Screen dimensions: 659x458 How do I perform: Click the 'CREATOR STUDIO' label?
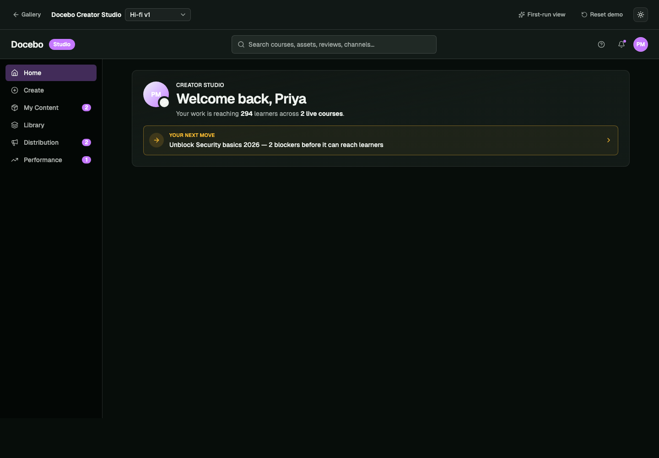pos(200,85)
